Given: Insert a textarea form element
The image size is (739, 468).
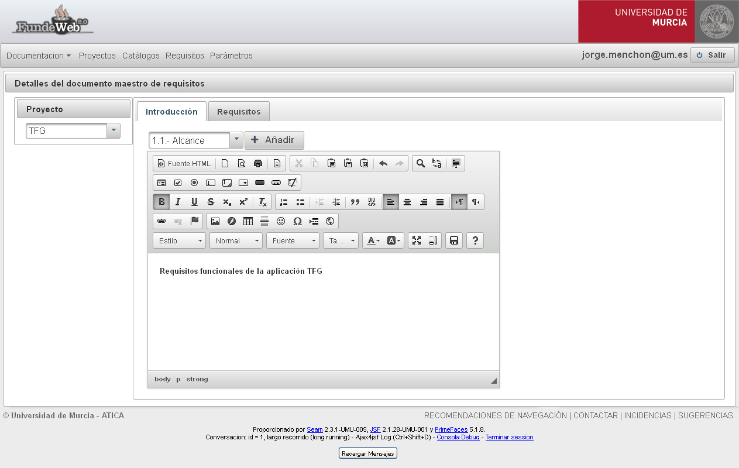Looking at the screenshot, I should click(x=227, y=183).
